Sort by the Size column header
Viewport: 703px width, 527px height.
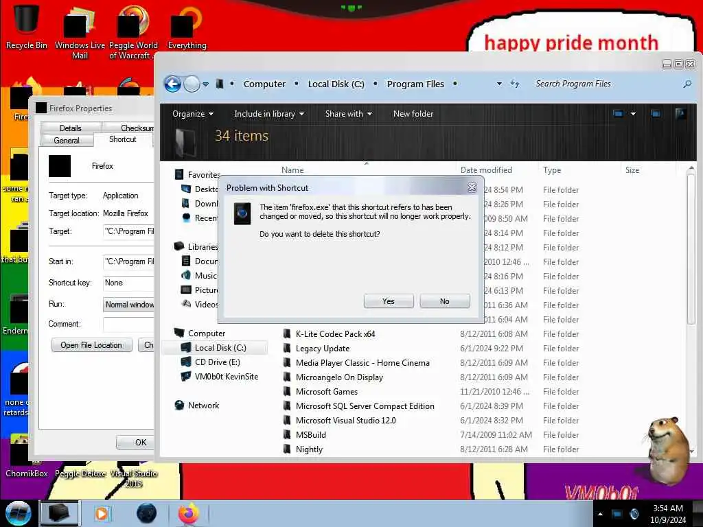pyautogui.click(x=632, y=170)
